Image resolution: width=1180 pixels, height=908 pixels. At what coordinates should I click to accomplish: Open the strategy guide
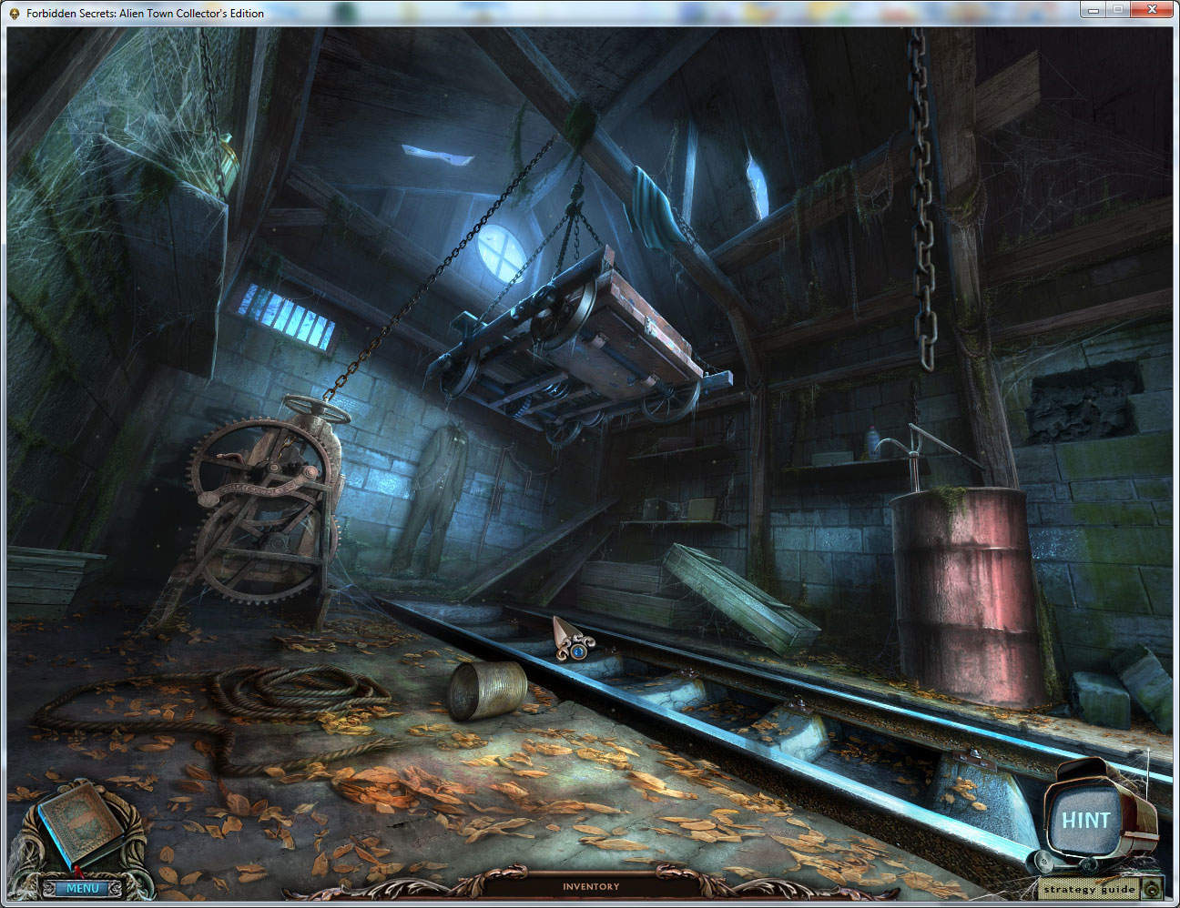(x=1089, y=889)
